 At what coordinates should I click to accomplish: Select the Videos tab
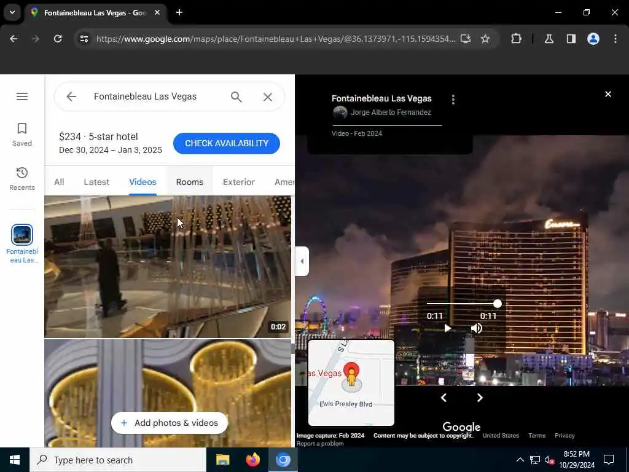point(143,182)
